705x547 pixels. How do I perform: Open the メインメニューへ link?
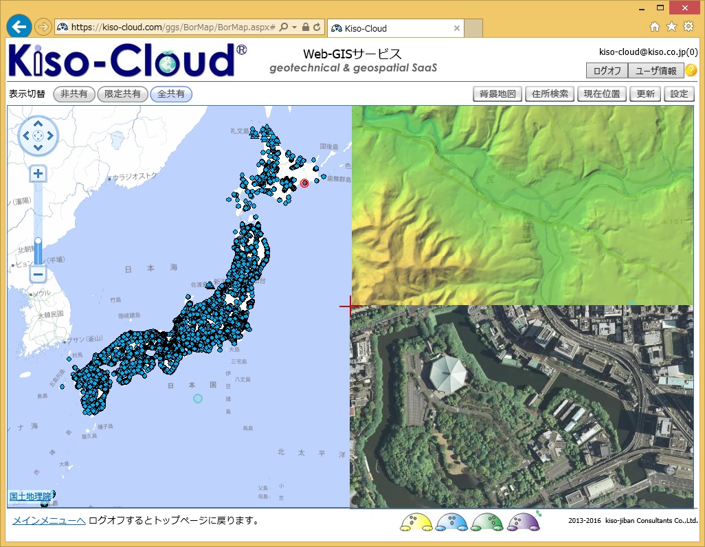click(49, 520)
